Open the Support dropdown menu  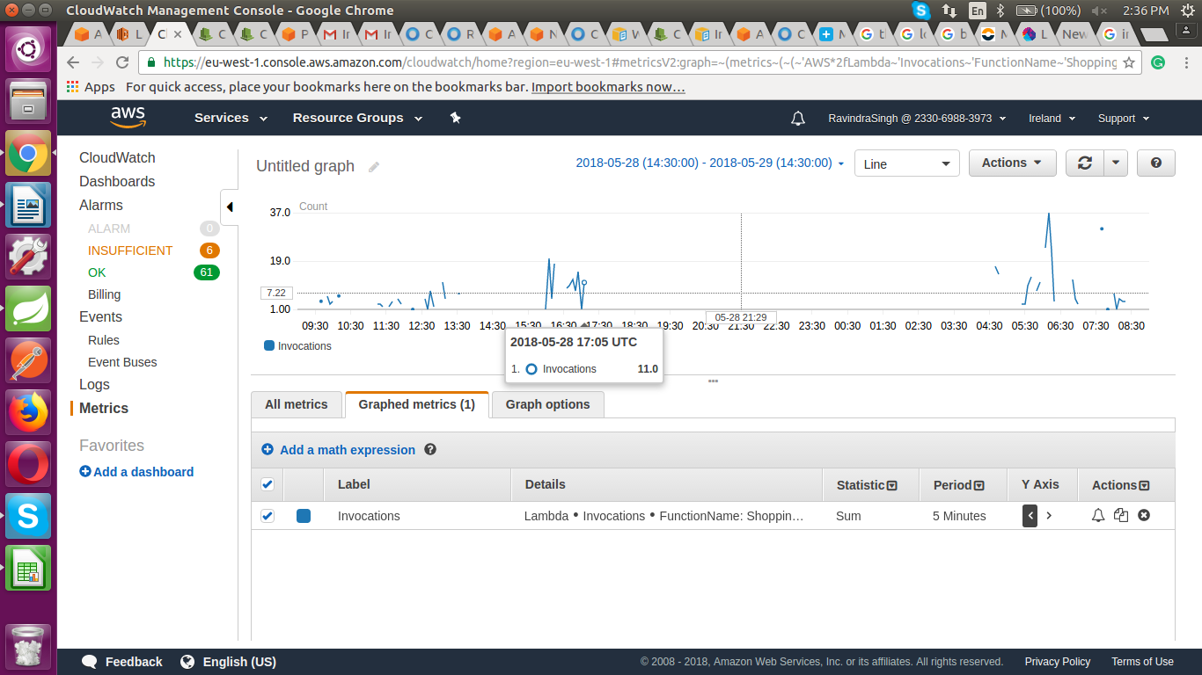coord(1123,119)
